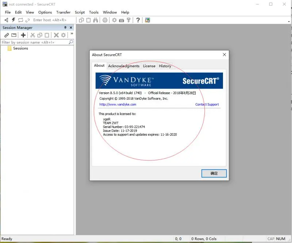Click the Reconnect chain toolbar icon

tap(28, 20)
